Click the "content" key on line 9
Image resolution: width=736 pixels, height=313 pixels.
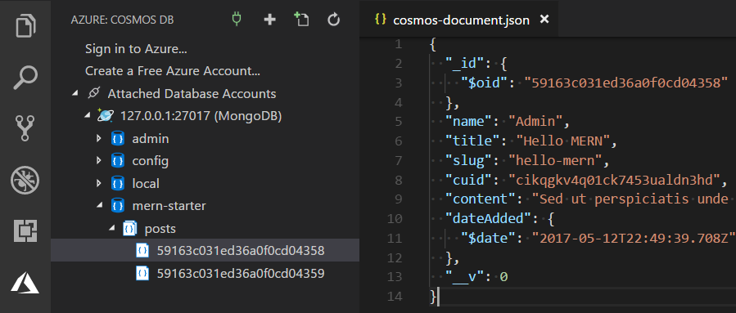pyautogui.click(x=481, y=199)
